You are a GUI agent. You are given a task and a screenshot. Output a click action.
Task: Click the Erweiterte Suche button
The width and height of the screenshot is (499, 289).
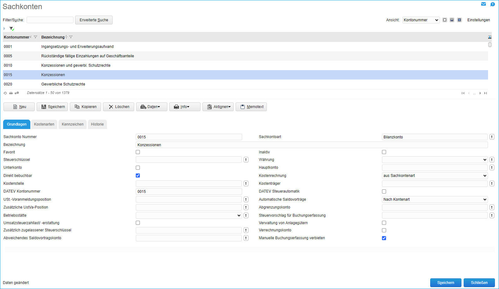[x=94, y=20]
